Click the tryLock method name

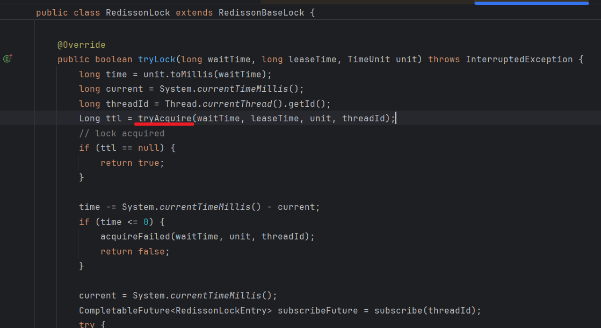click(x=157, y=60)
